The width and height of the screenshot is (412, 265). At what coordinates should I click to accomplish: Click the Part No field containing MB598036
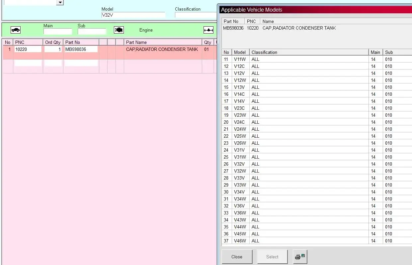(x=81, y=49)
